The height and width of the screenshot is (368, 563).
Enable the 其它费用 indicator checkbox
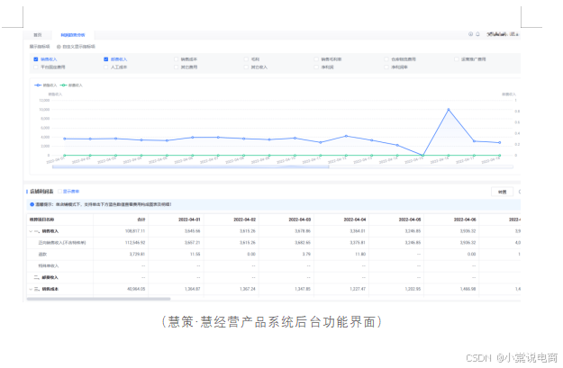[x=176, y=67]
